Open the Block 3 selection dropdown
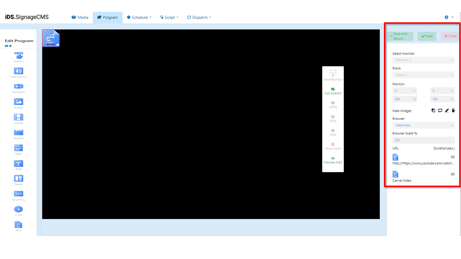The height and width of the screenshot is (259, 461). pyautogui.click(x=423, y=74)
